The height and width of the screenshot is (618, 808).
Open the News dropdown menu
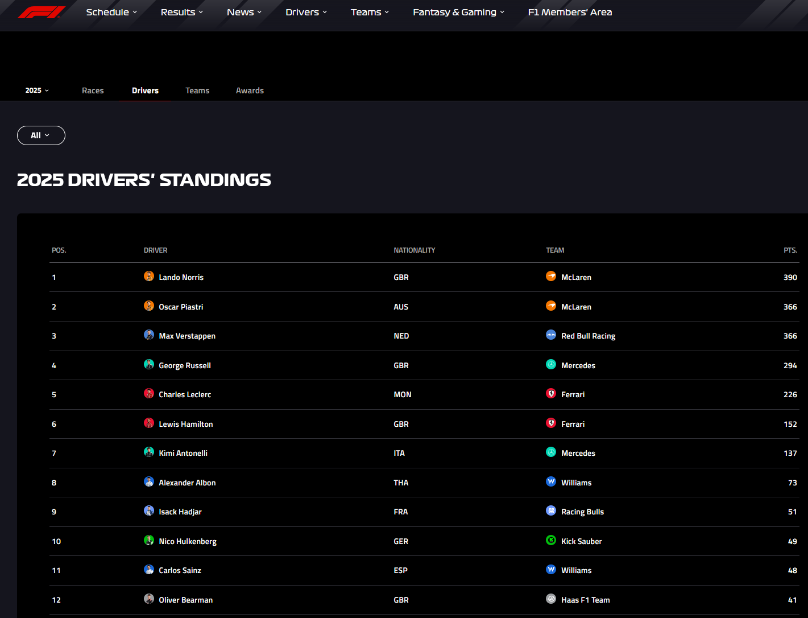pos(245,12)
